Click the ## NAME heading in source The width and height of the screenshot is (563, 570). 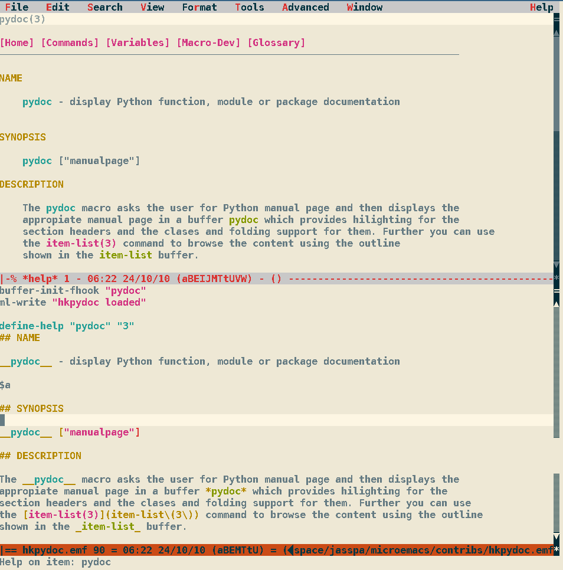click(20, 338)
